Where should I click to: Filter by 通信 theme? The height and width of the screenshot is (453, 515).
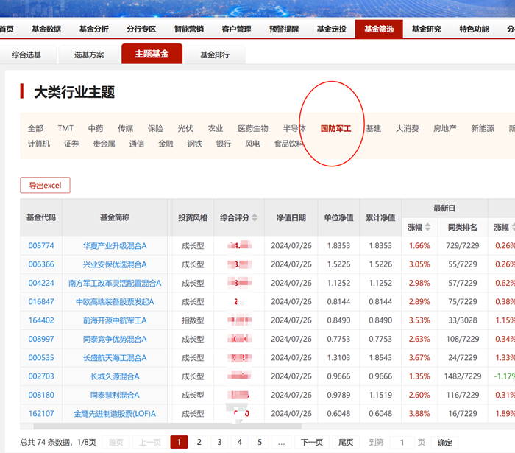(x=137, y=144)
